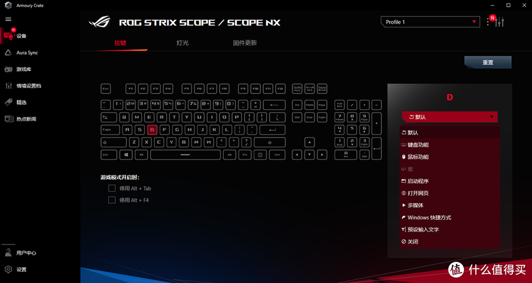Select the Home key in navigation cluster
The width and height of the screenshot is (532, 283).
point(309,105)
